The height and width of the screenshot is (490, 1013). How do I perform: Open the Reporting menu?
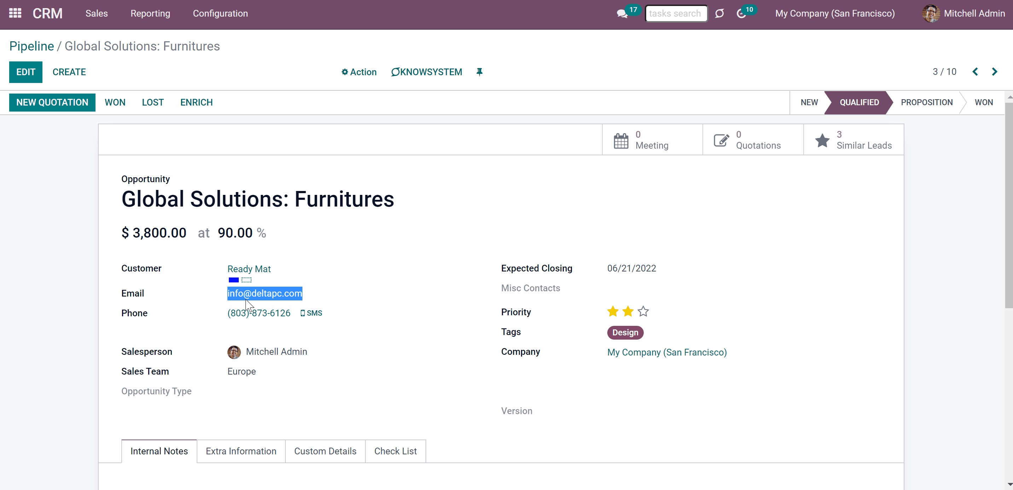tap(150, 13)
